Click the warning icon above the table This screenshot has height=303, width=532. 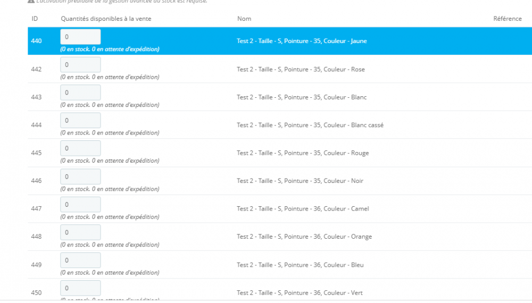(x=31, y=1)
